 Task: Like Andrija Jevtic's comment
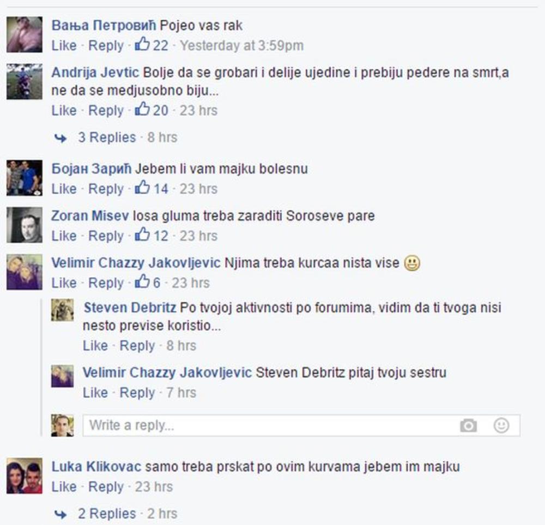[x=64, y=110]
